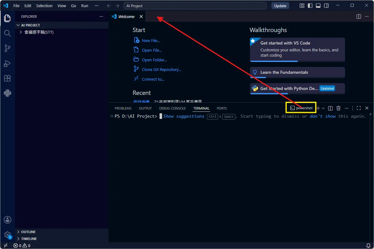The image size is (374, 249).
Task: Open editor More Actions ellipsis
Action: 367,16
